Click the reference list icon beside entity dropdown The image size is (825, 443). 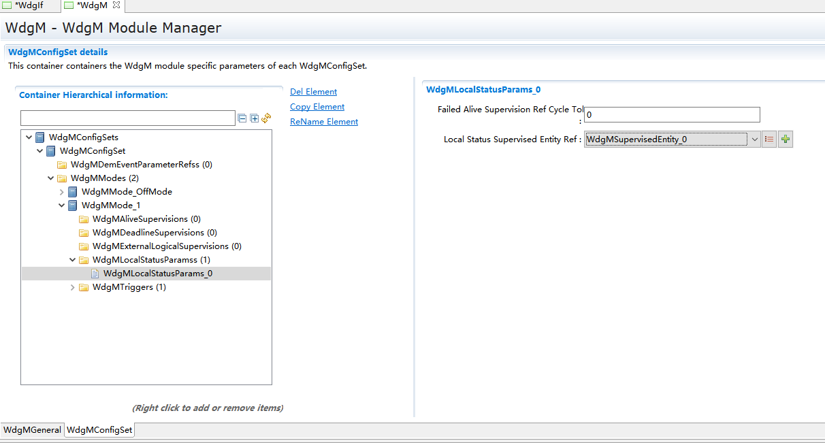(769, 140)
